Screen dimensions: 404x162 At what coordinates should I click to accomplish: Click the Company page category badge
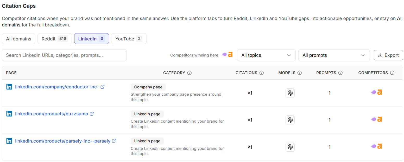click(148, 87)
